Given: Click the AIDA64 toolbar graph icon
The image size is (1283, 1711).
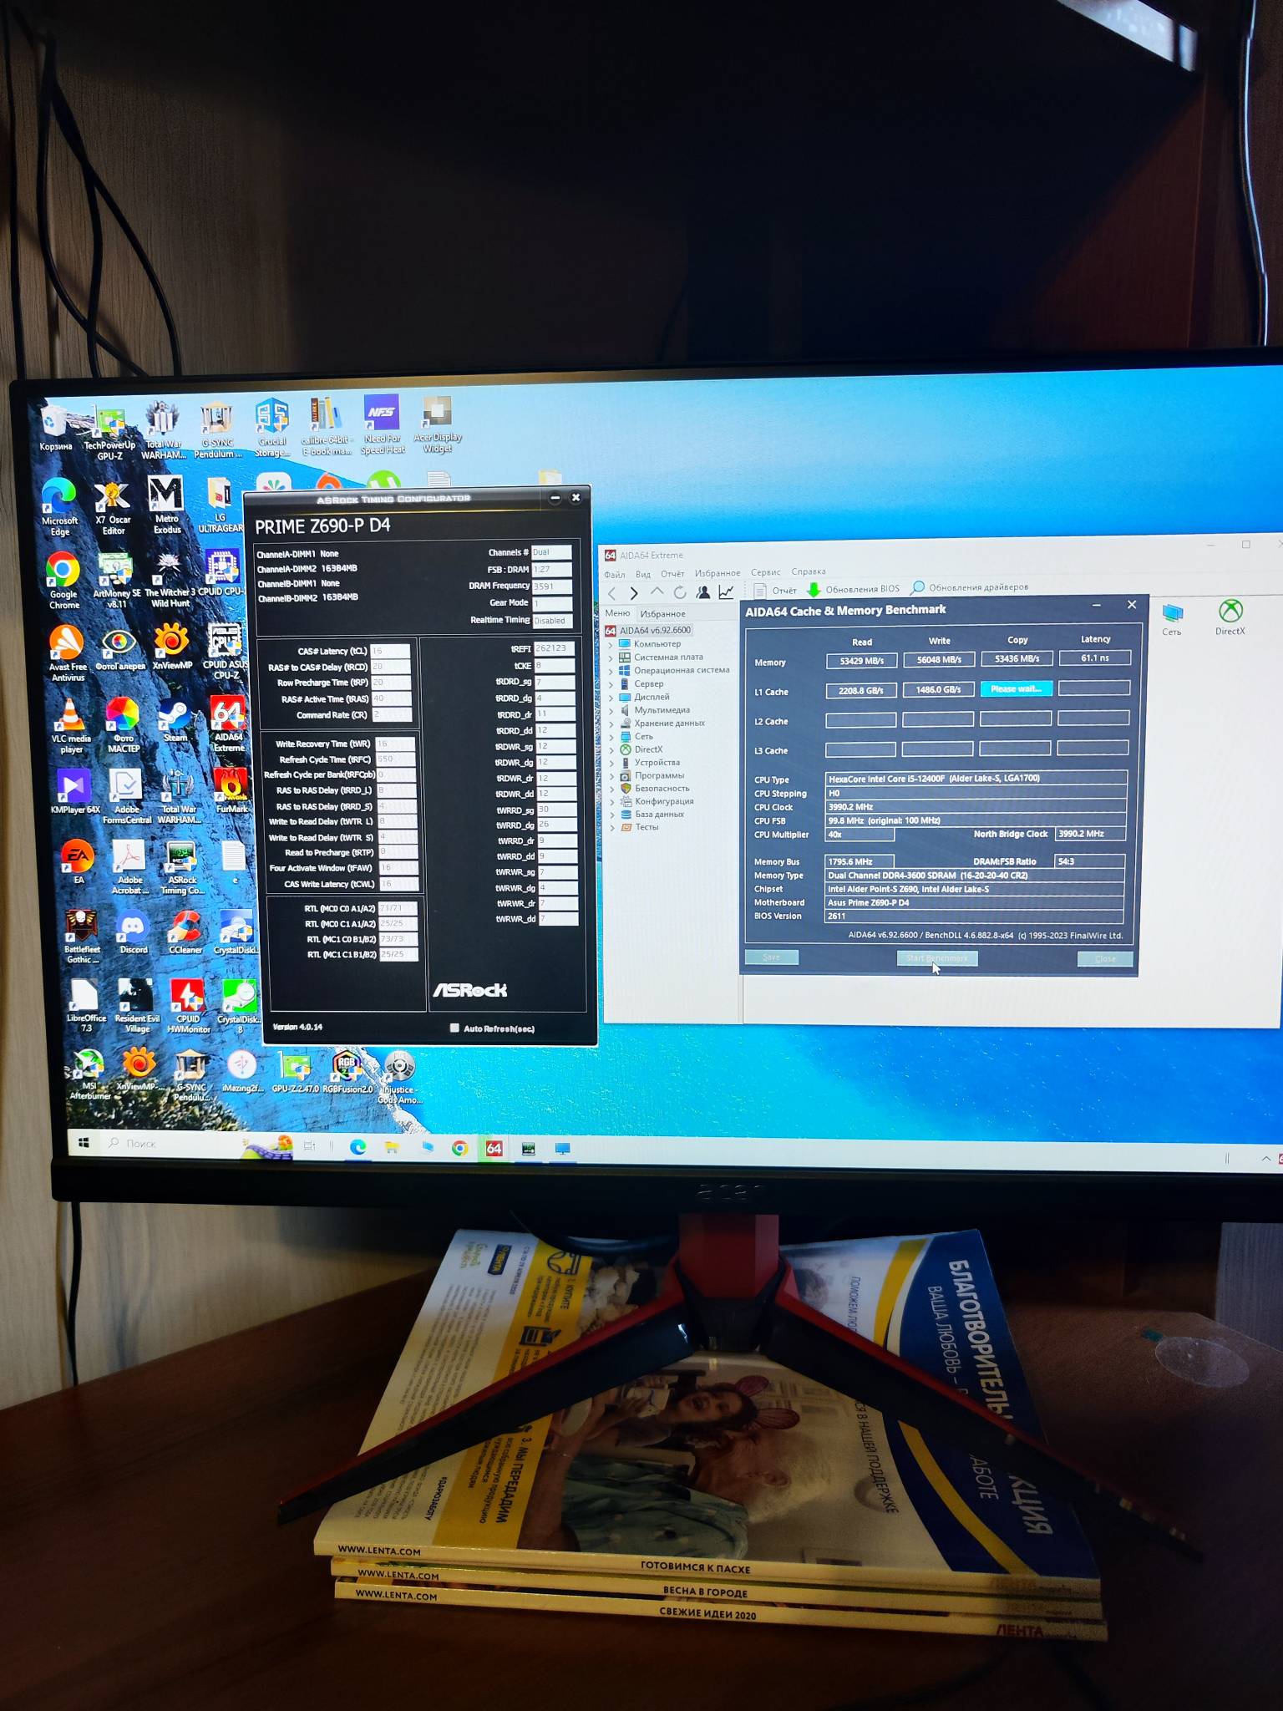Looking at the screenshot, I should 726,592.
